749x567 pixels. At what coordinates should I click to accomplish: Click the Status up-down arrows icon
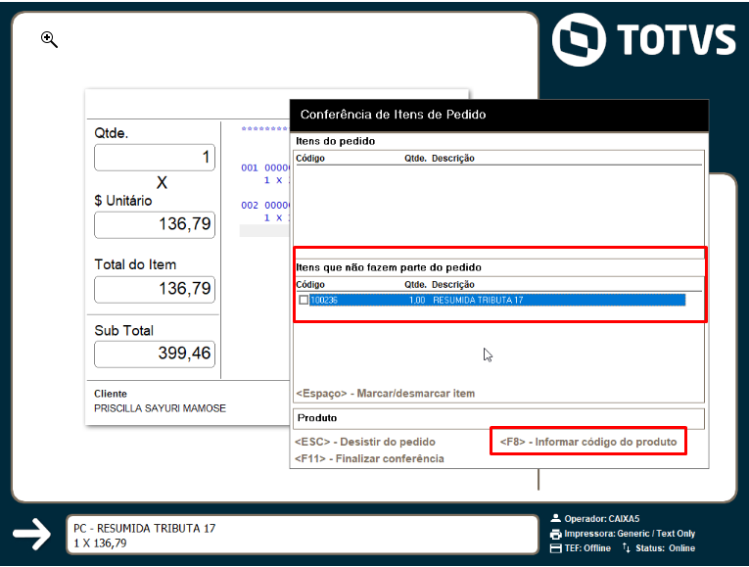pos(627,547)
